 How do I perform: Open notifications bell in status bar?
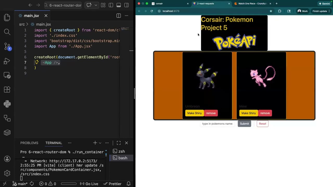[x=129, y=184]
